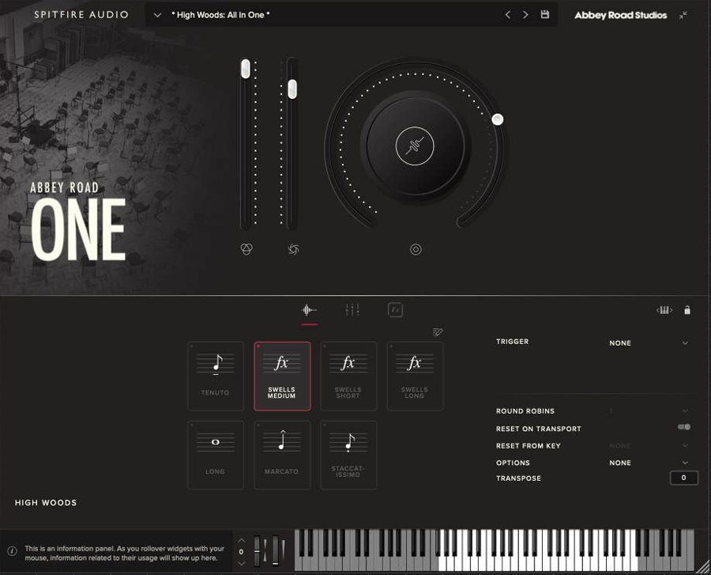Switch to the FX tab

click(396, 310)
